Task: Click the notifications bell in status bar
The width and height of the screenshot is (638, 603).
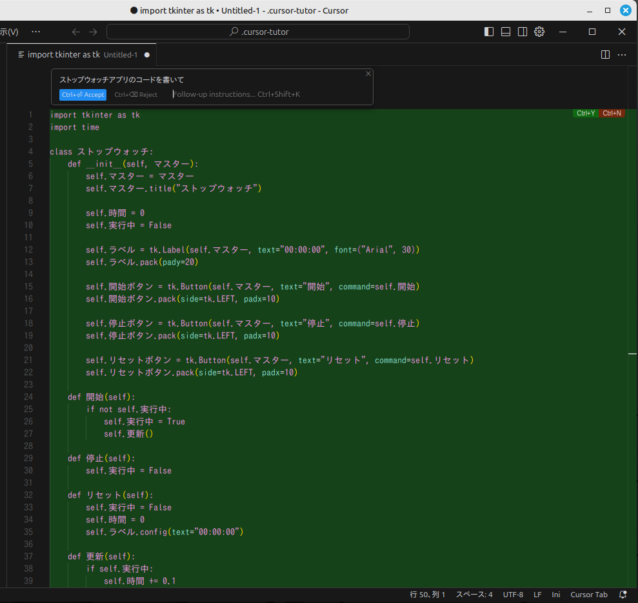Action: click(623, 595)
